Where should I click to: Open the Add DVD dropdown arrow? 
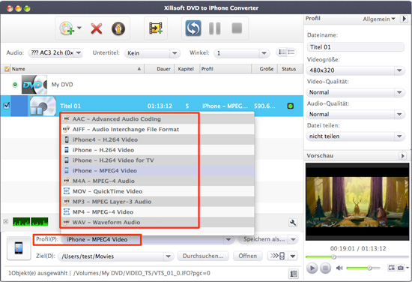pyautogui.click(x=79, y=28)
